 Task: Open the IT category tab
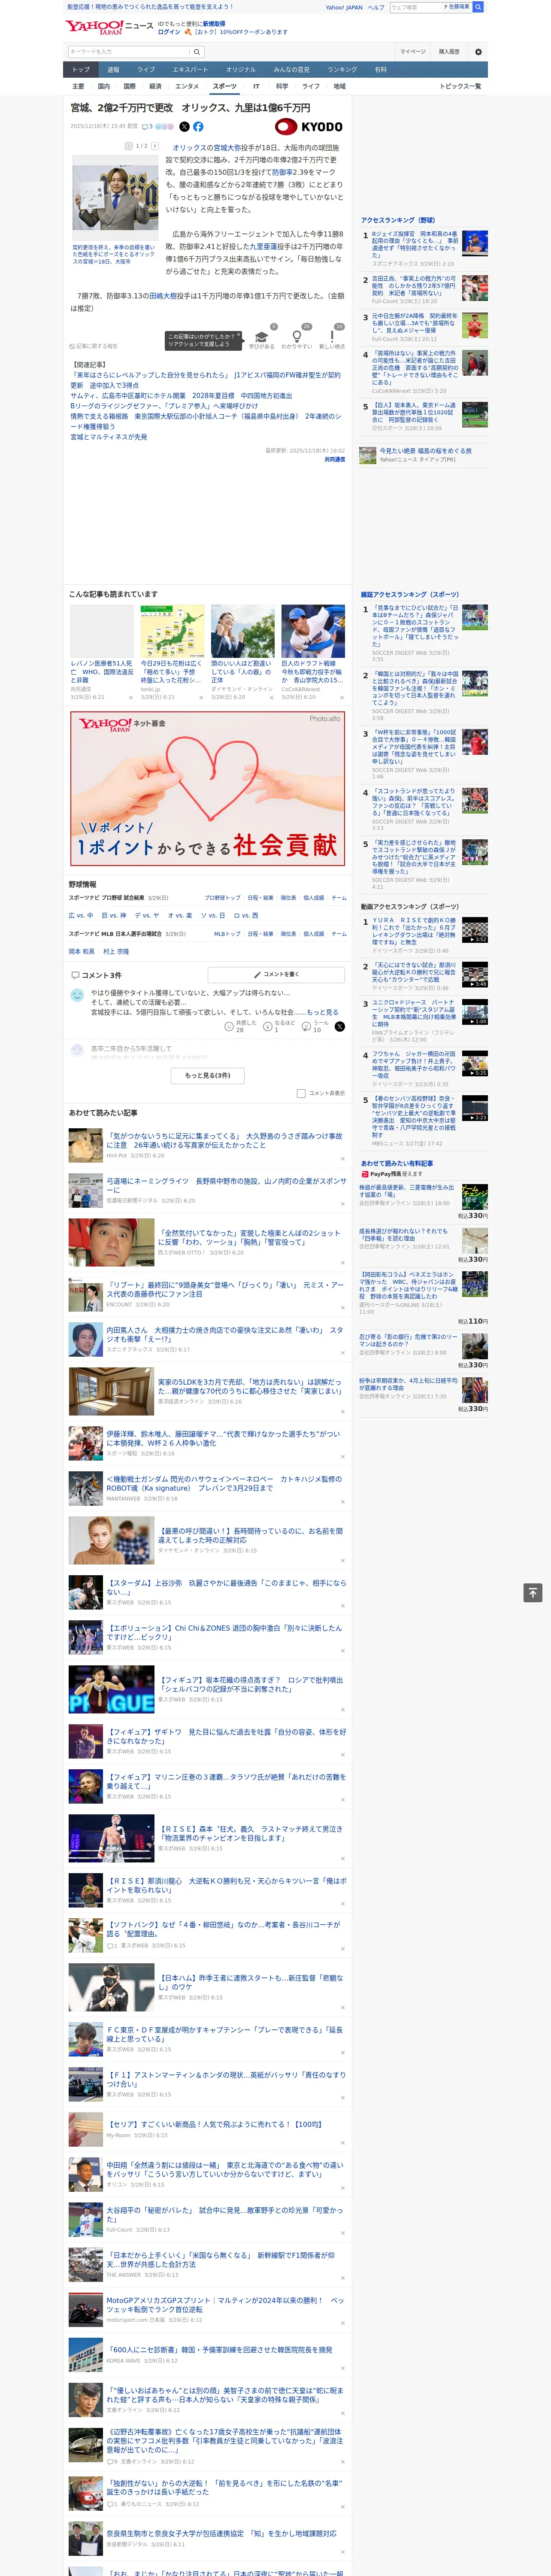256,86
